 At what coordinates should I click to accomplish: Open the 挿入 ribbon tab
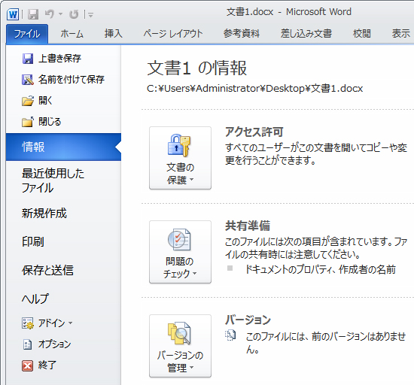(x=113, y=34)
